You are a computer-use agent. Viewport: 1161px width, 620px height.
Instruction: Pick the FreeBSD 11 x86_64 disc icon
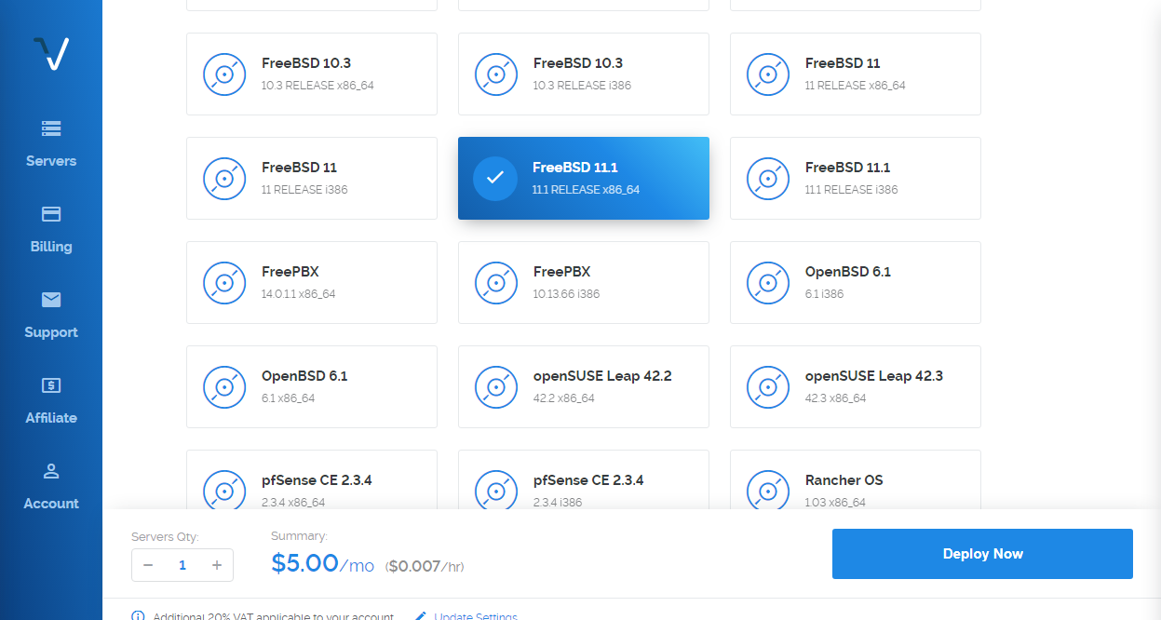pyautogui.click(x=768, y=74)
